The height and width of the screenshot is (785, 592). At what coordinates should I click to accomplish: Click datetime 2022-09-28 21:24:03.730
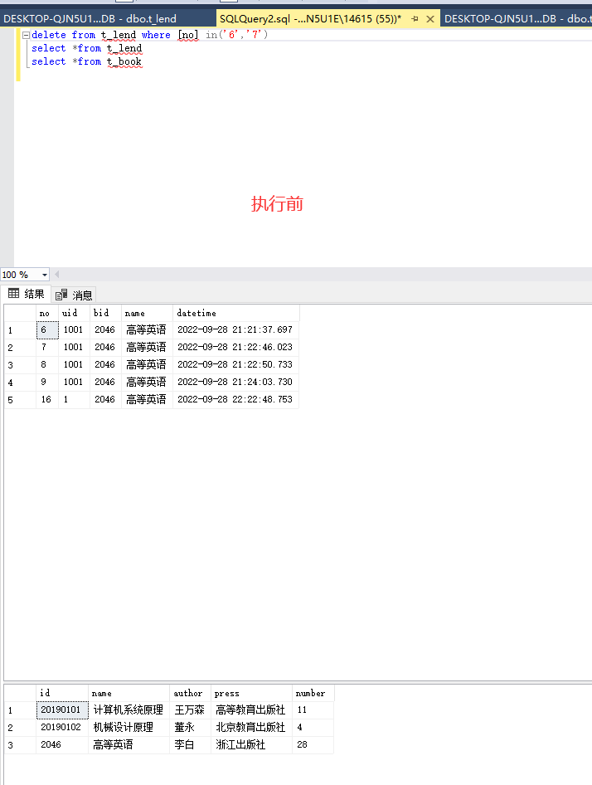(235, 382)
